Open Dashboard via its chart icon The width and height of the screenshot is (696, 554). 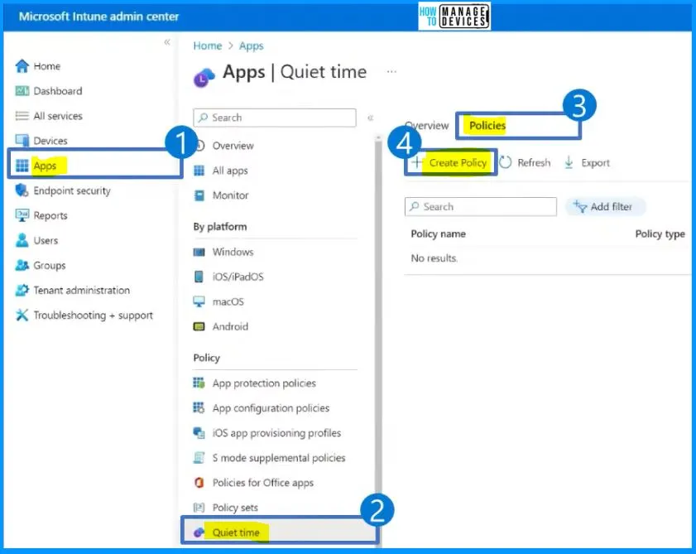point(22,91)
